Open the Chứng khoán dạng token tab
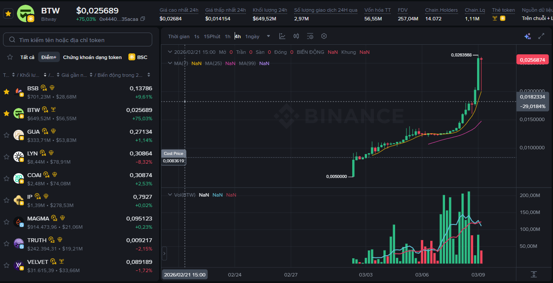This screenshot has height=283, width=553. click(92, 57)
